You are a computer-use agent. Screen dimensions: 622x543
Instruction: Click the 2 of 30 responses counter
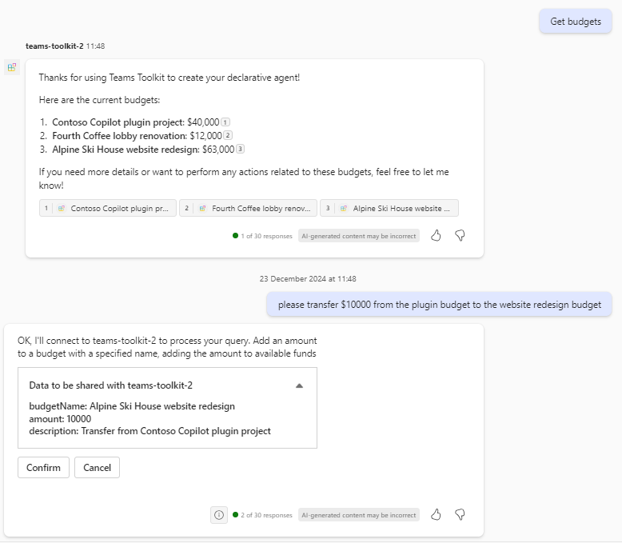click(x=262, y=515)
